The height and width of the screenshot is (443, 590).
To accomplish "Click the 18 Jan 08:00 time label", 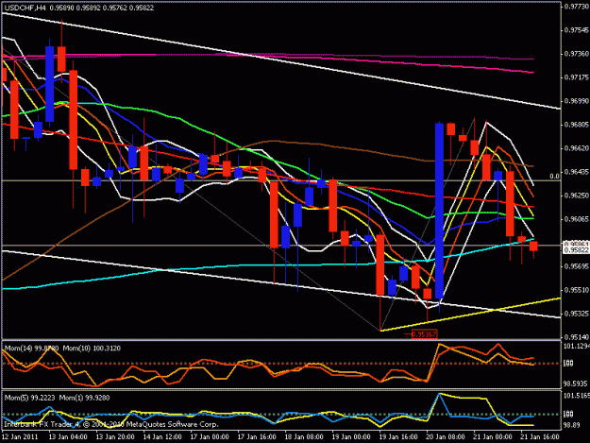I will coord(304,437).
